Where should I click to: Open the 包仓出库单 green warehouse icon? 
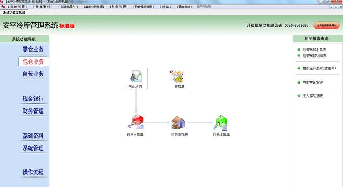(x=221, y=123)
